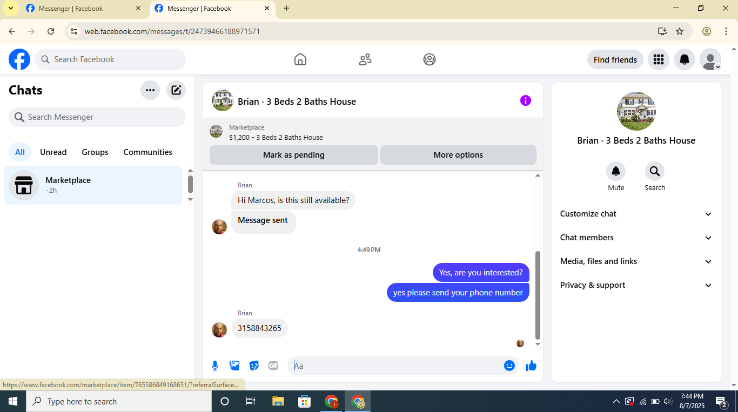Click Brian's avatar beside the phone number message
The image size is (738, 412).
[x=219, y=330]
